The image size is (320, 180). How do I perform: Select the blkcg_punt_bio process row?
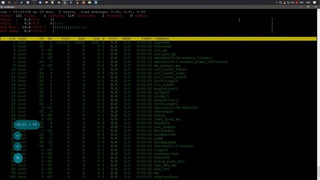158,161
